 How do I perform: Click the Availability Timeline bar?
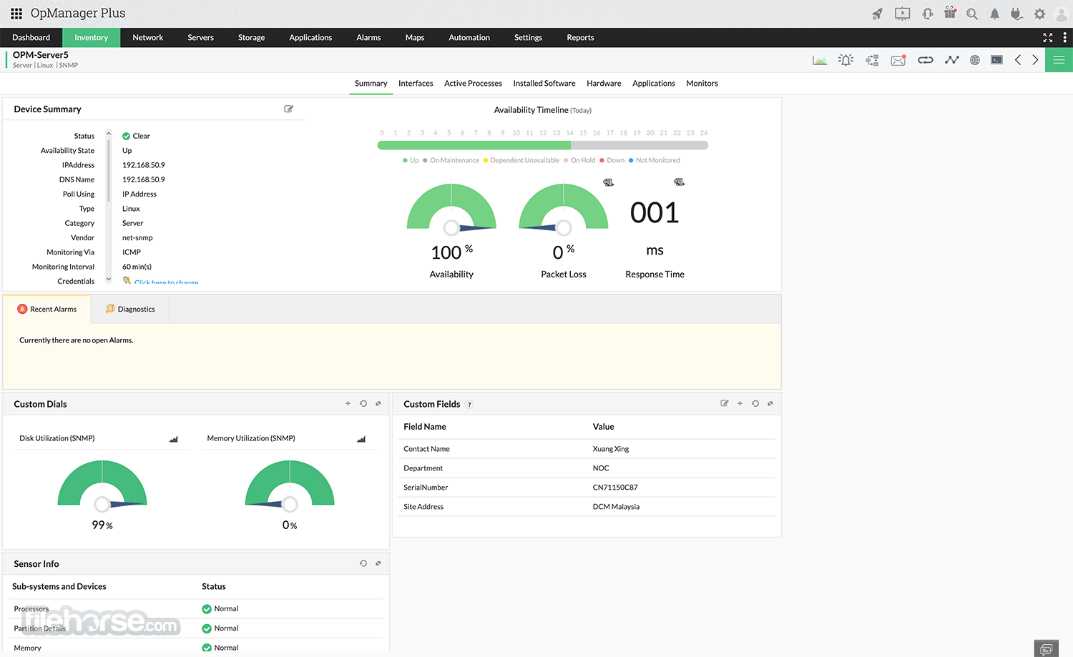[543, 145]
